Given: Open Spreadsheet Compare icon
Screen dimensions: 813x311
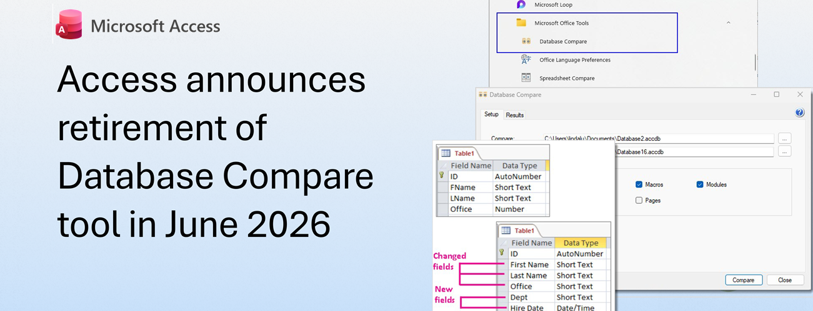Looking at the screenshot, I should coord(526,78).
